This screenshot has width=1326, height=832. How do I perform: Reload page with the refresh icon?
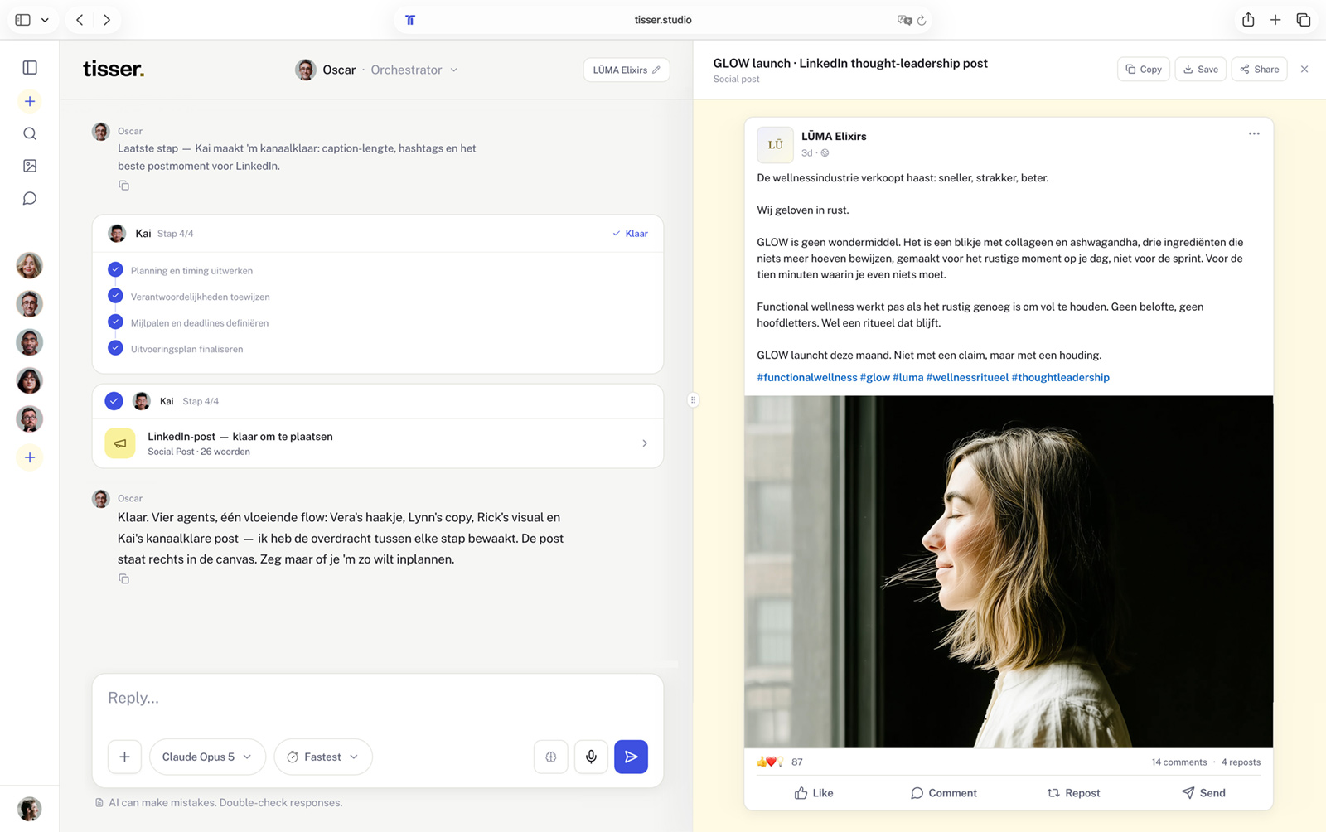922,20
